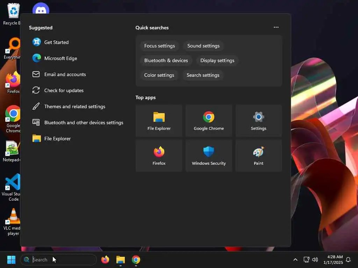Open the Paint tile in Top apps

click(x=258, y=156)
